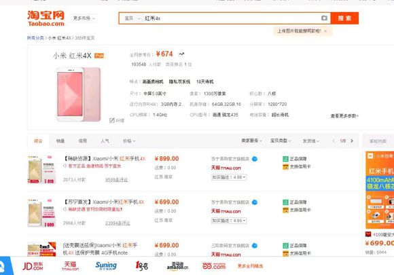Open Tmall from the bottom comparison bar
The image size is (394, 275).
71,266
